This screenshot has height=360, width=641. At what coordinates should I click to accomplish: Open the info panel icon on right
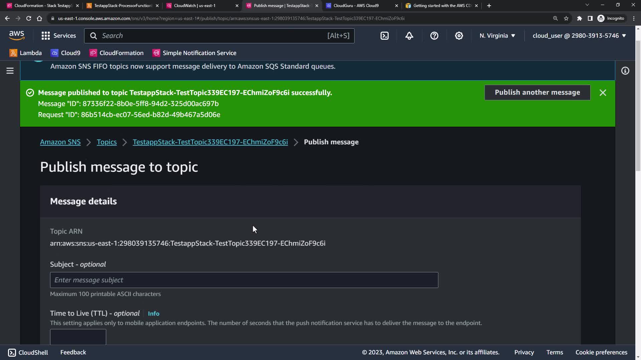point(625,71)
